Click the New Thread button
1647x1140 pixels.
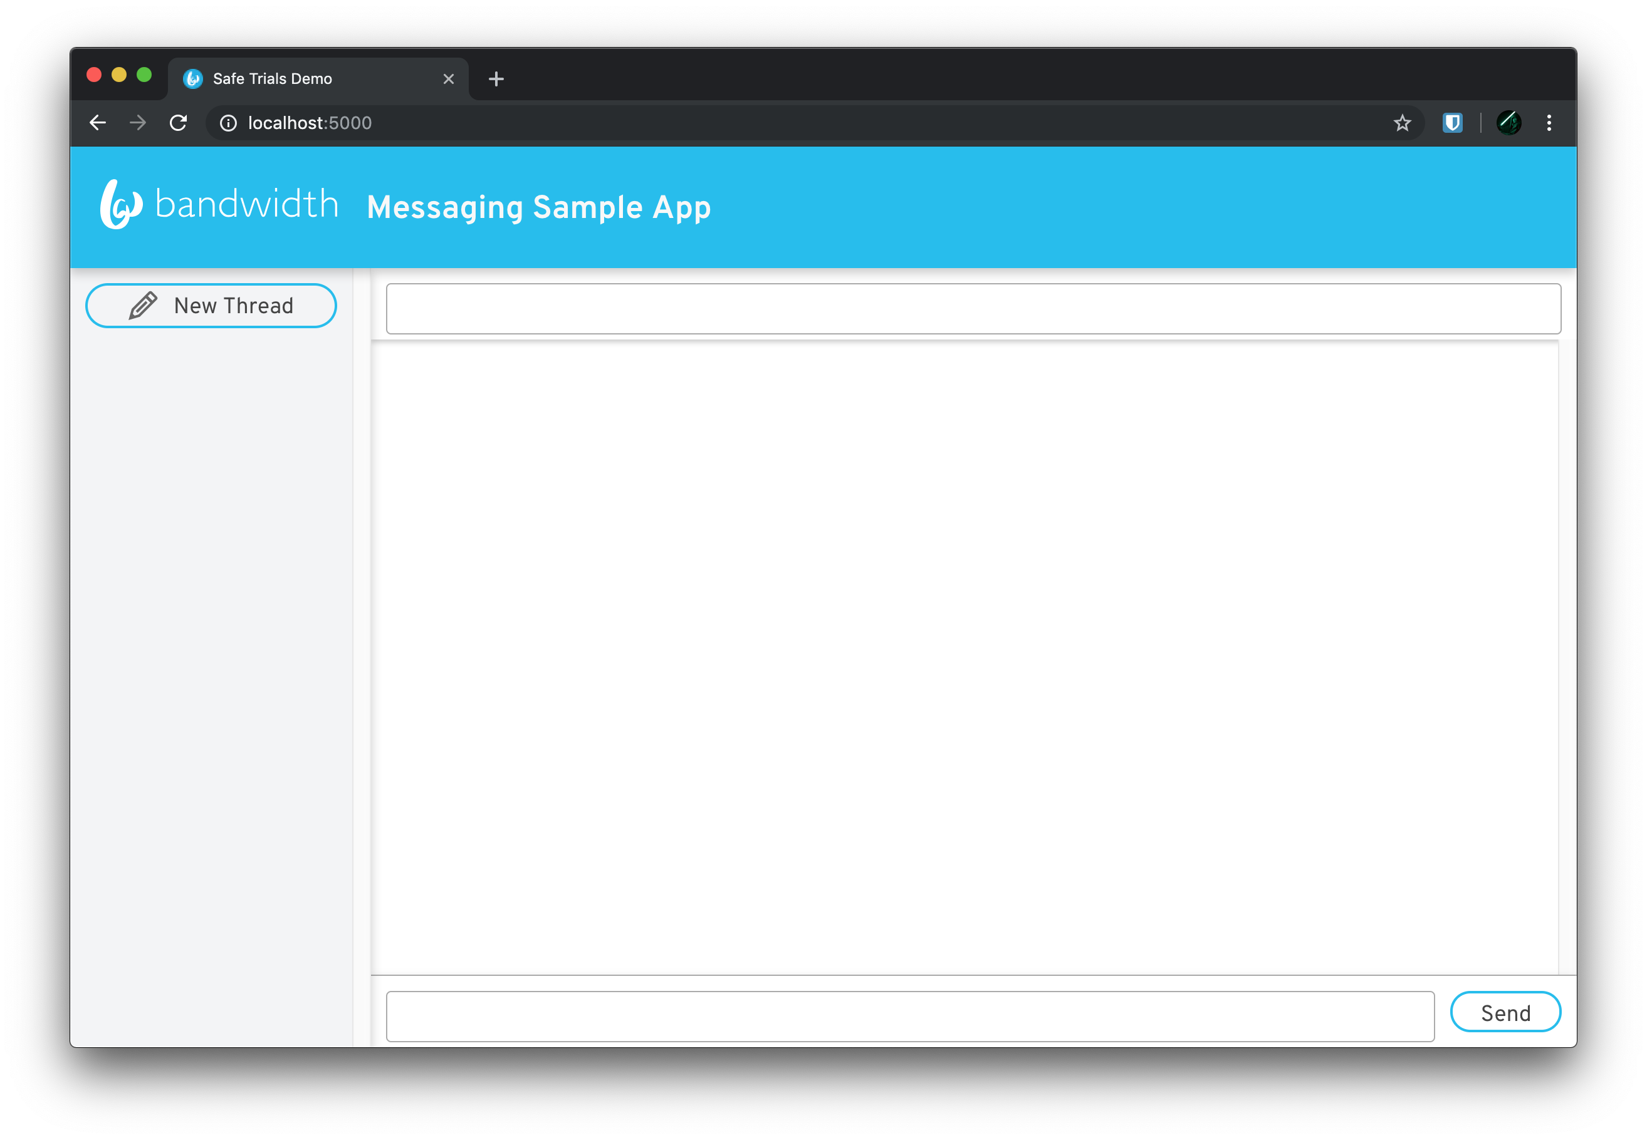point(211,306)
